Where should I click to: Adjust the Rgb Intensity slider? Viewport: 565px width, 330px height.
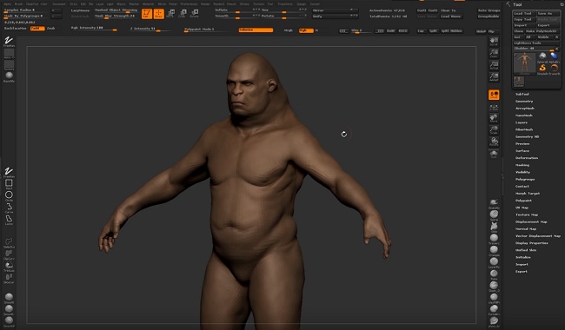(94, 29)
